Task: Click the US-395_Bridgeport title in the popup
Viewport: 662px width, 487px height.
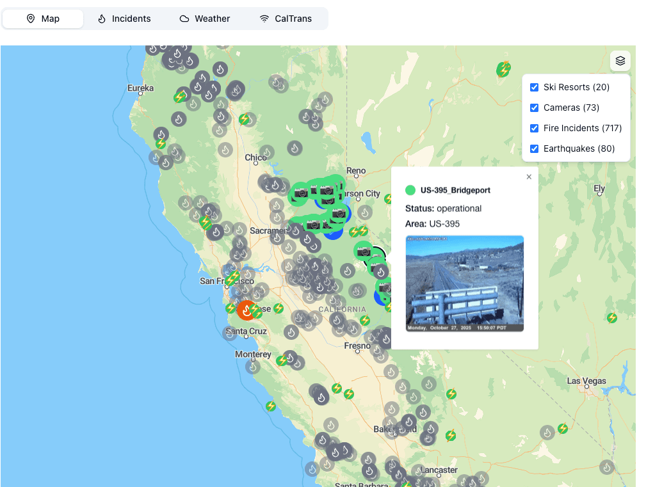Action: [455, 191]
